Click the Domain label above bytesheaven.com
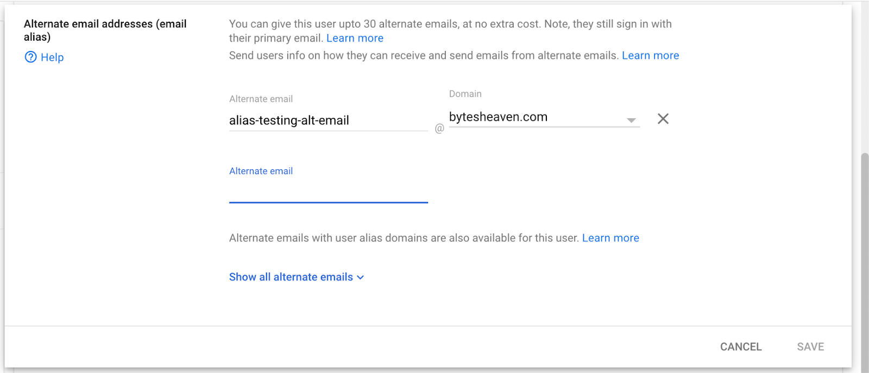The width and height of the screenshot is (869, 373). tap(465, 94)
